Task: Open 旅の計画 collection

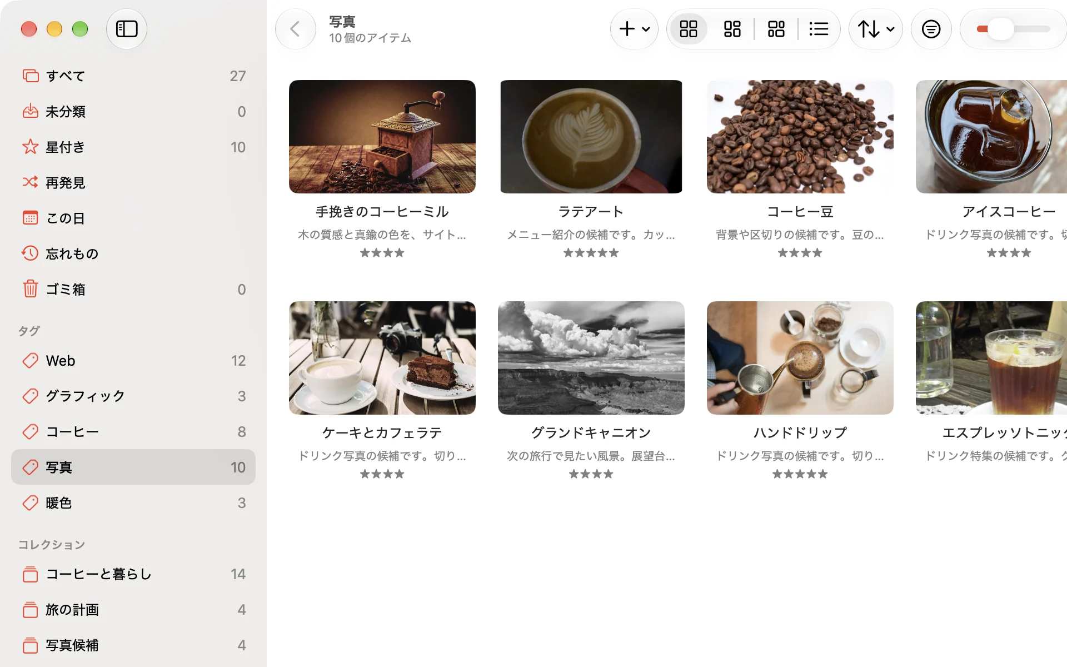Action: pos(133,609)
